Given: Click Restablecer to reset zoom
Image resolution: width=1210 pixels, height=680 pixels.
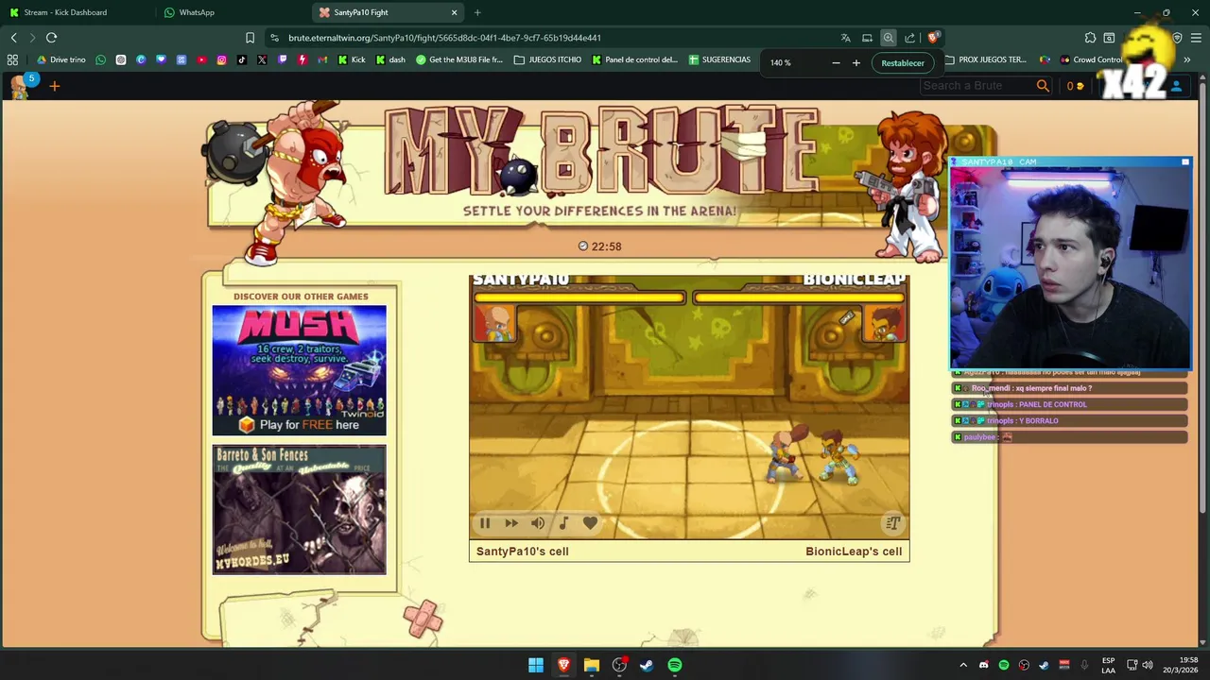Looking at the screenshot, I should (903, 63).
